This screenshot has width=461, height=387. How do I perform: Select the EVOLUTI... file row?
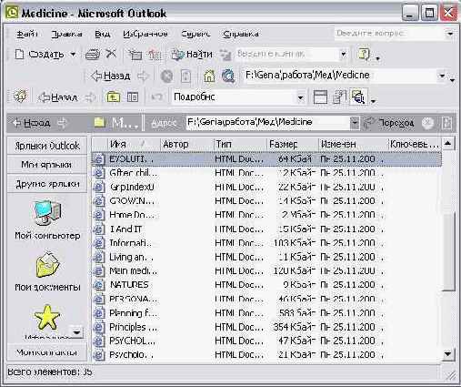point(266,159)
